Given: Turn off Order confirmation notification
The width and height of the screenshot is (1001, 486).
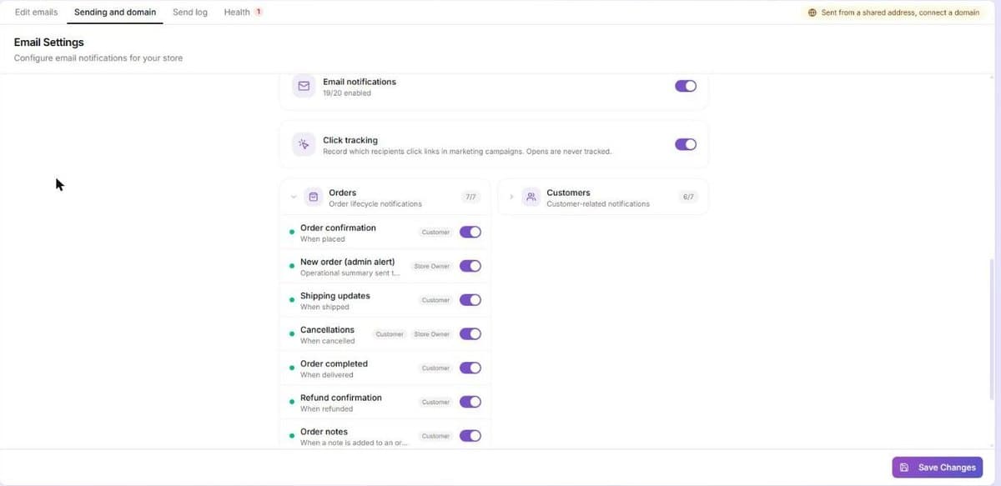Looking at the screenshot, I should point(470,232).
